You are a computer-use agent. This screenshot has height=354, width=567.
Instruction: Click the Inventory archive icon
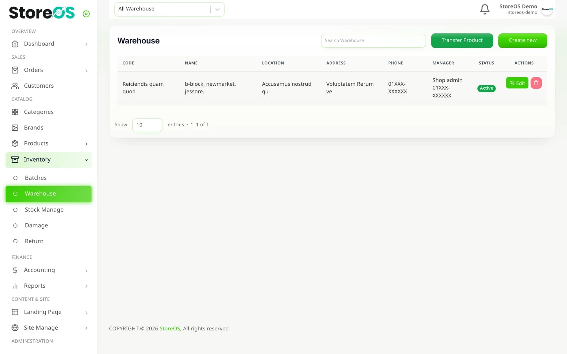(15, 160)
